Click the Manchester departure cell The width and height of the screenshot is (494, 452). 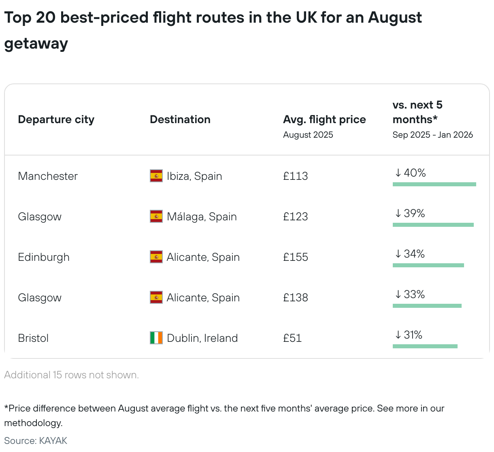48,176
